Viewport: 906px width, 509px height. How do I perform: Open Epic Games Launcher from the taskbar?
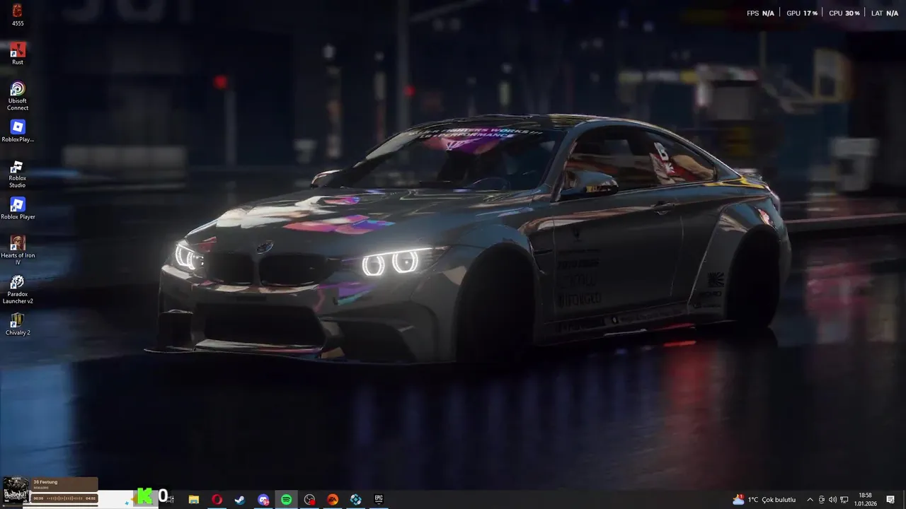(379, 499)
